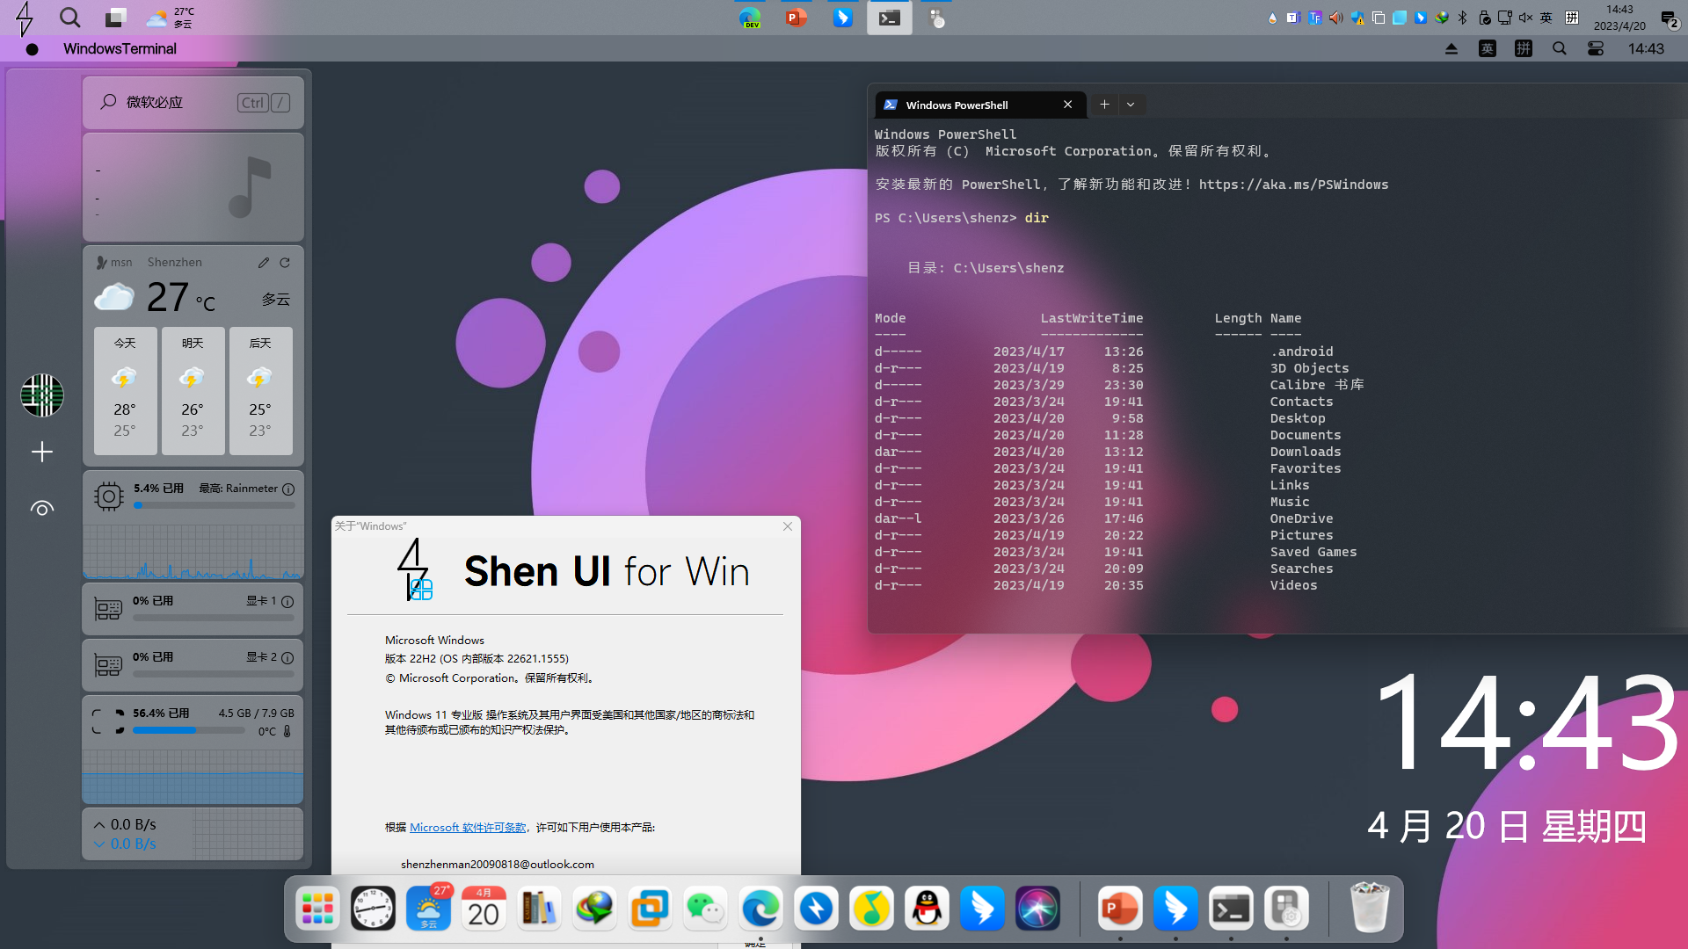Add a new Terminal tab
Viewport: 1688px width, 949px height.
tap(1104, 105)
